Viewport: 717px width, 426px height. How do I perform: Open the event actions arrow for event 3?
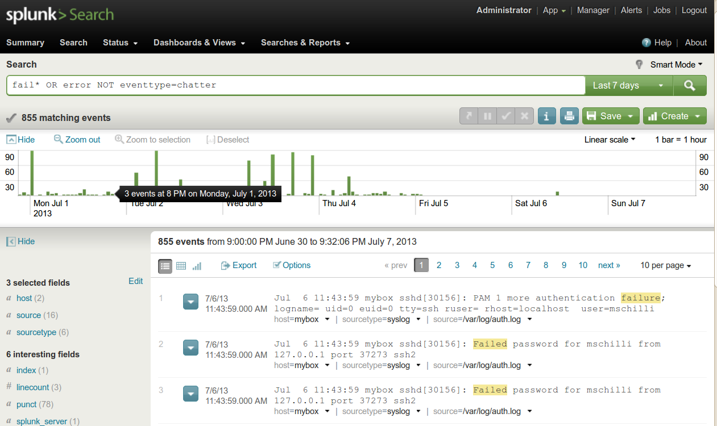[190, 394]
